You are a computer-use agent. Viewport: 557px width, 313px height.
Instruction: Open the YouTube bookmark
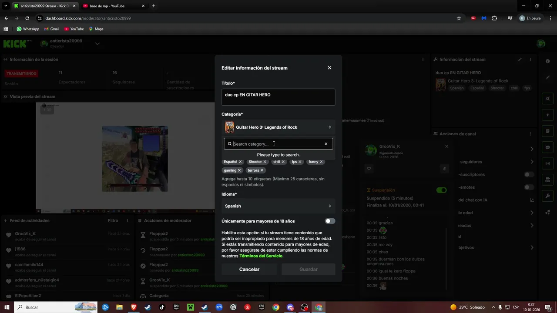pyautogui.click(x=74, y=29)
